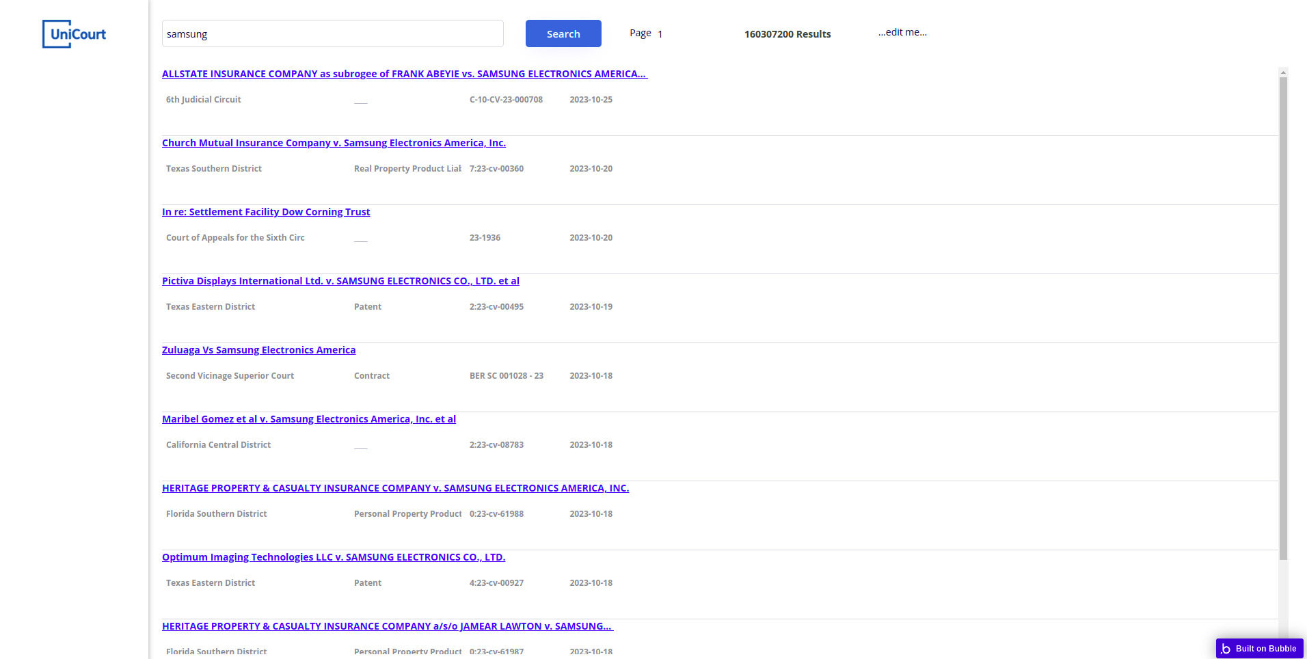This screenshot has height=659, width=1307.
Task: Click the date in the Zuluaga row
Action: (x=591, y=376)
